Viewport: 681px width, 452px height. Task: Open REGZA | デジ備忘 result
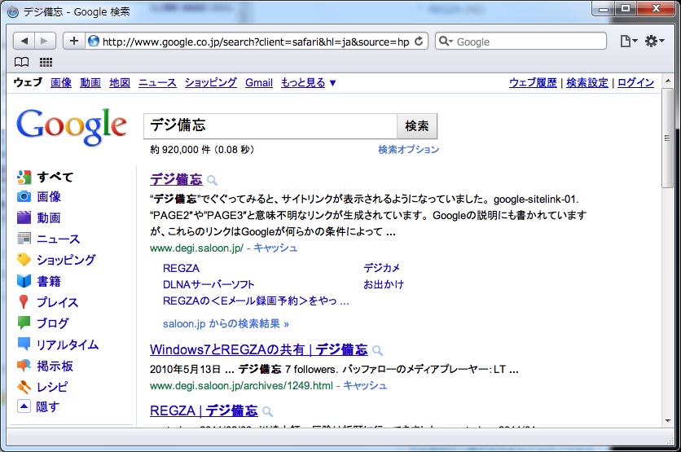204,410
